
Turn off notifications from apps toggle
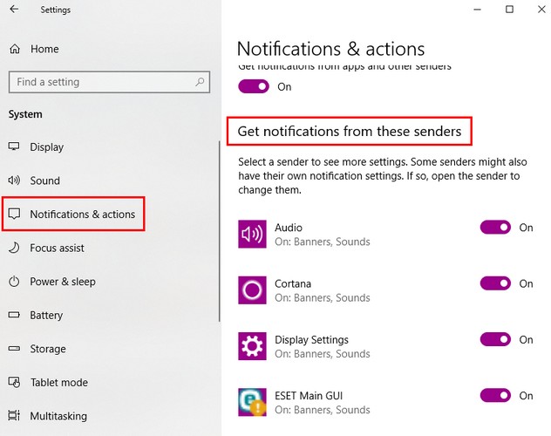click(253, 86)
